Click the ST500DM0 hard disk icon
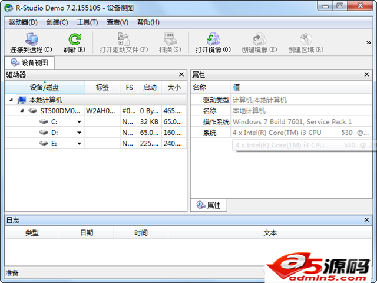This screenshot has width=377, height=283. click(x=32, y=111)
